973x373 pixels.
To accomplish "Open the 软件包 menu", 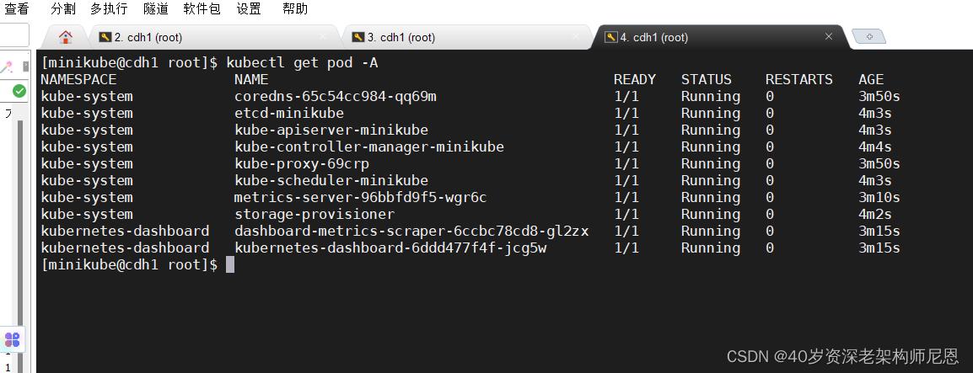I will pos(202,9).
